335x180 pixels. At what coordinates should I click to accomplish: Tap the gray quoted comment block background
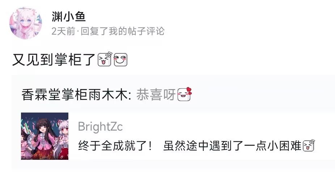[173, 122]
